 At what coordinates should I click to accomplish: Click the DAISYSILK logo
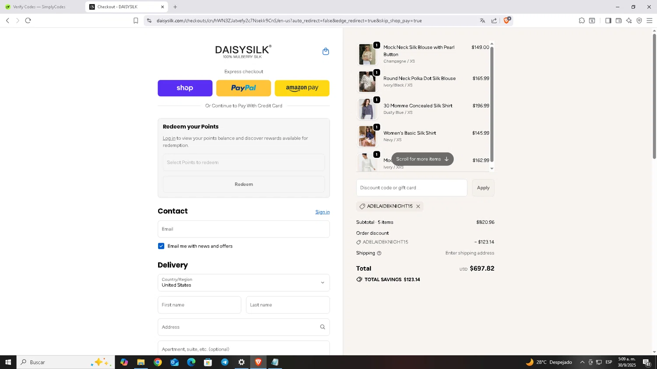tap(243, 51)
